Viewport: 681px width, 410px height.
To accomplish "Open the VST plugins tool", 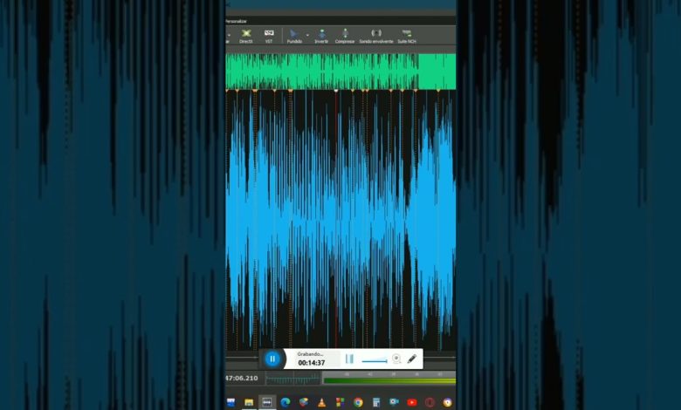I will (x=269, y=35).
